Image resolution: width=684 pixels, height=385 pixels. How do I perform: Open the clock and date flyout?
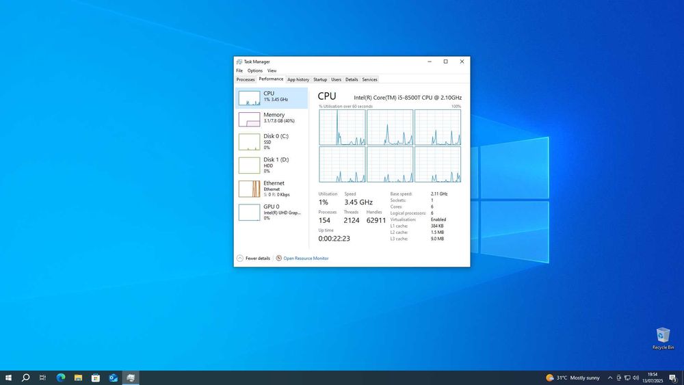point(653,377)
